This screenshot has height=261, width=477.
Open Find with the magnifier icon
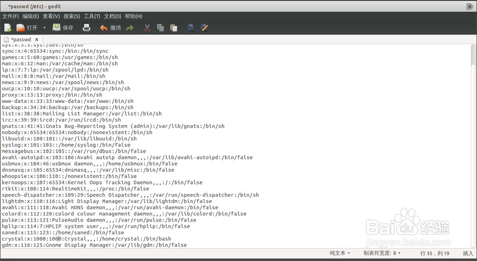pyautogui.click(x=191, y=28)
